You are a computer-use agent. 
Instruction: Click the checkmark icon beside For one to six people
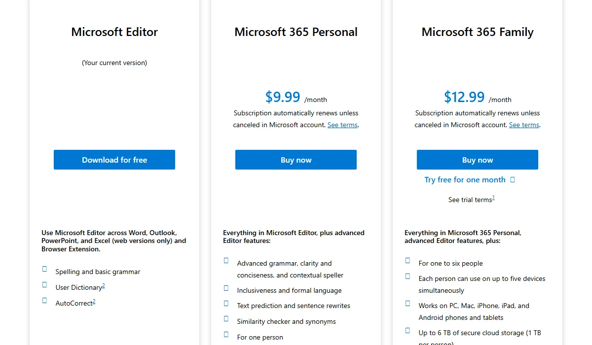407,260
